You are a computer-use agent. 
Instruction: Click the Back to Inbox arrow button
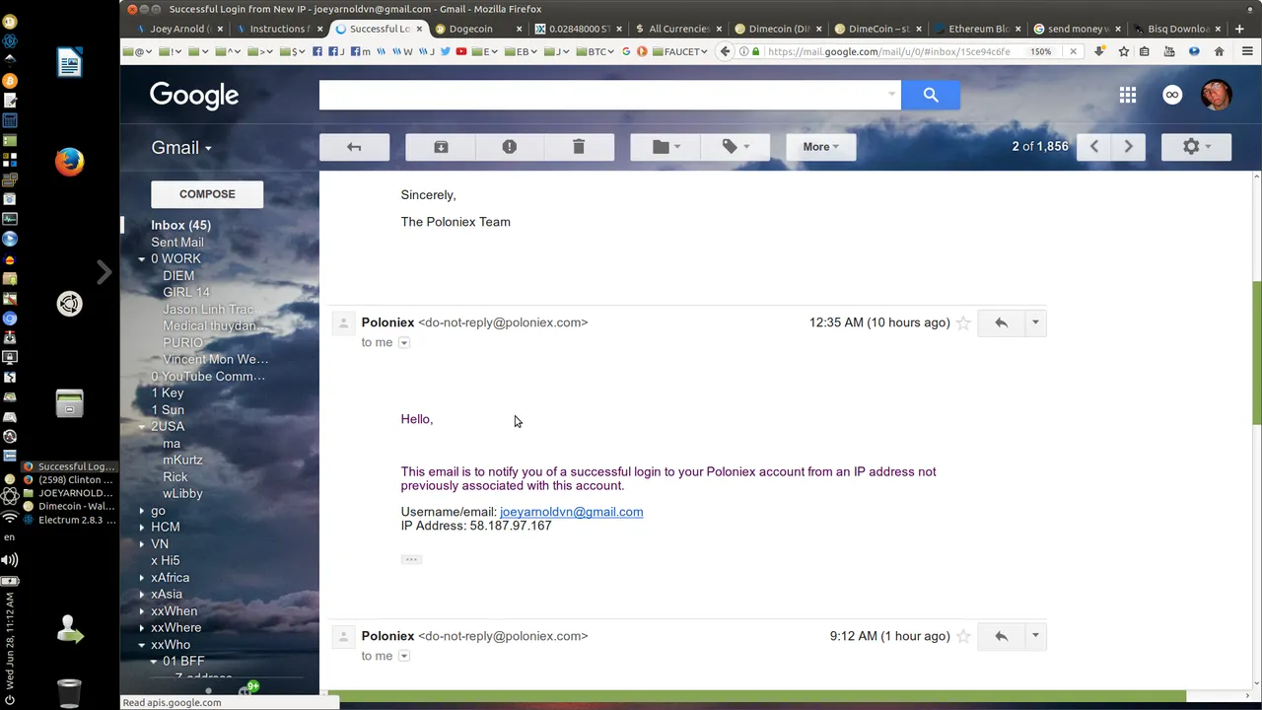click(354, 147)
